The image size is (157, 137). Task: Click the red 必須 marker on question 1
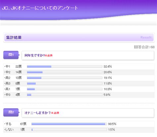[x=49, y=55]
